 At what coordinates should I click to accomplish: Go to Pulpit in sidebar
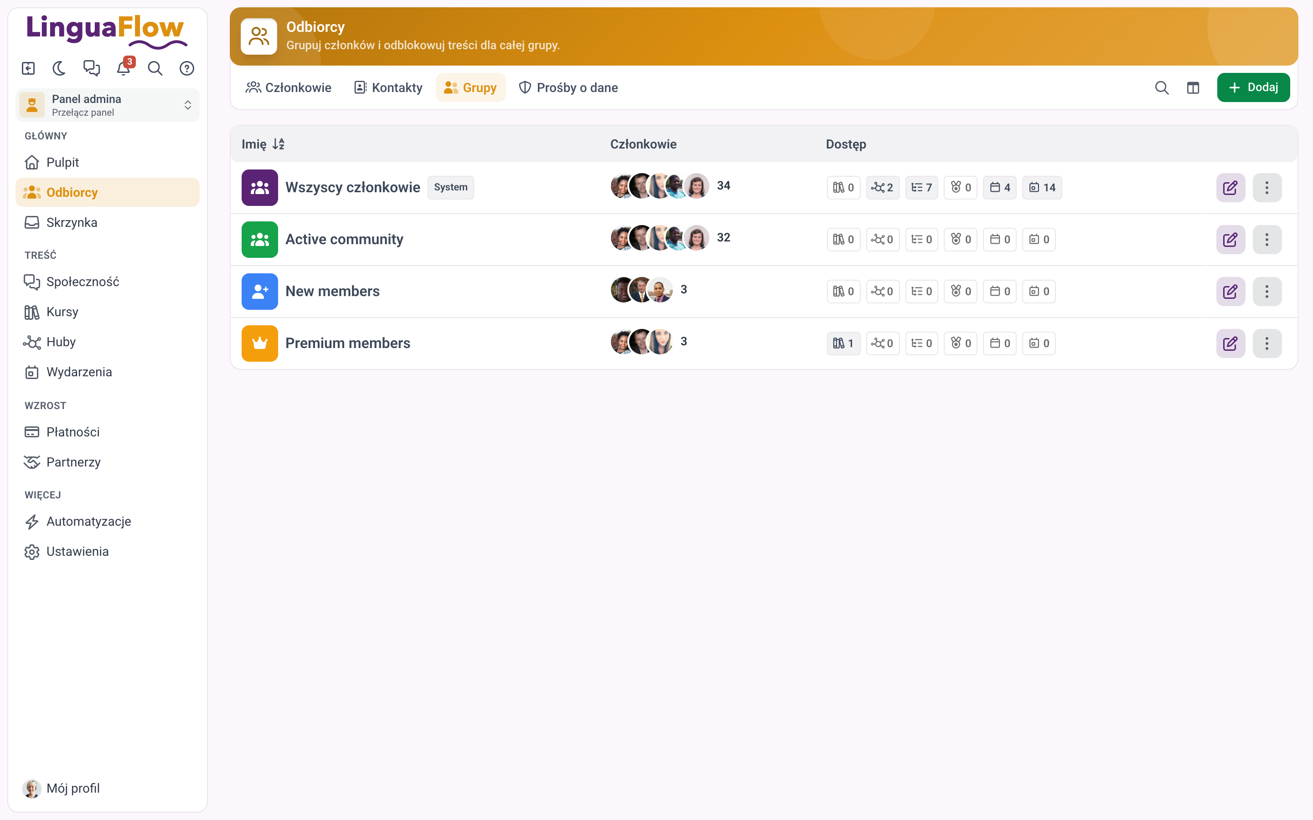click(x=108, y=162)
